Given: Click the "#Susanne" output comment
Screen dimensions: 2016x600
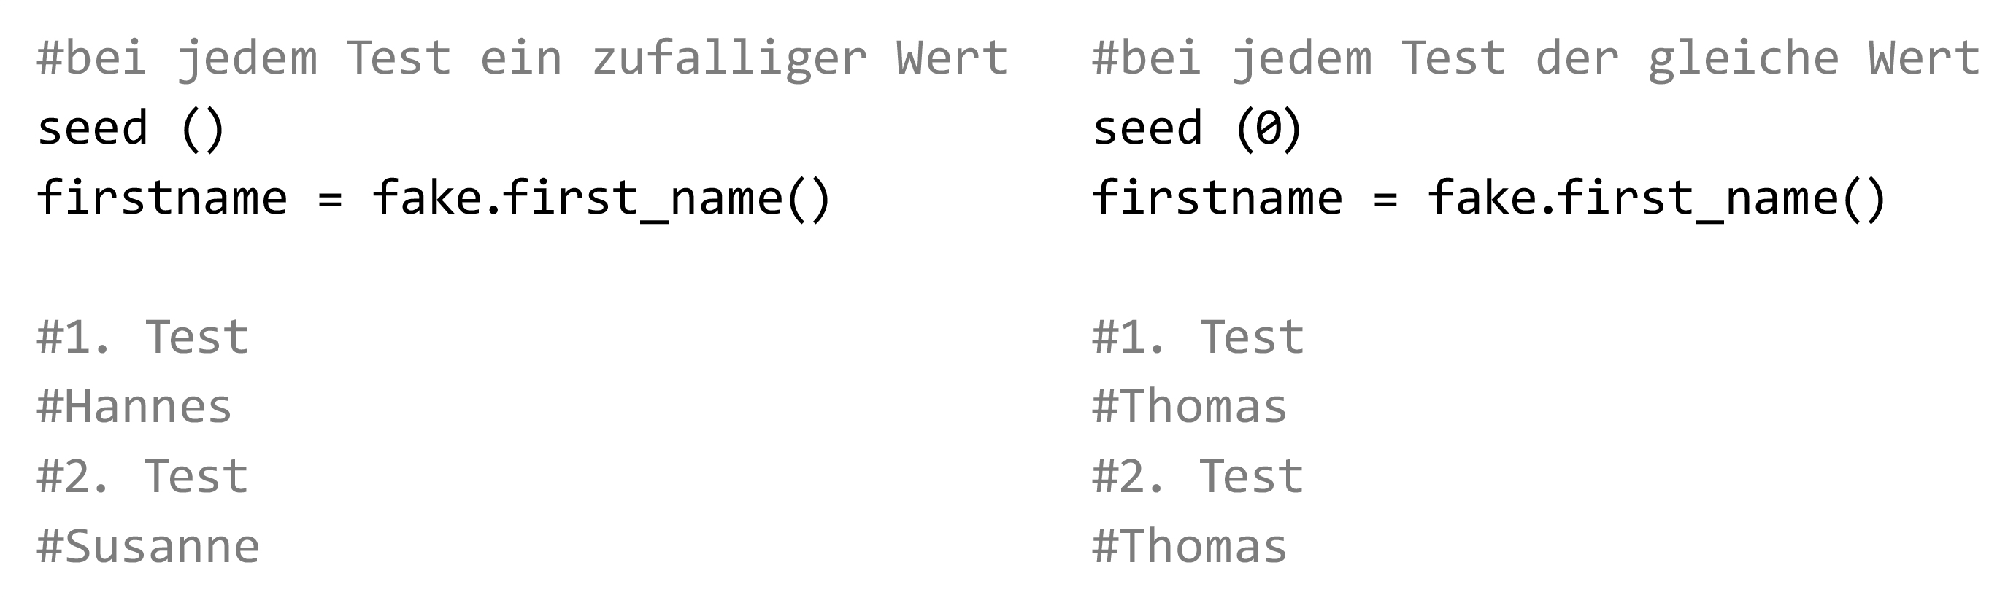Looking at the screenshot, I should pyautogui.click(x=148, y=546).
